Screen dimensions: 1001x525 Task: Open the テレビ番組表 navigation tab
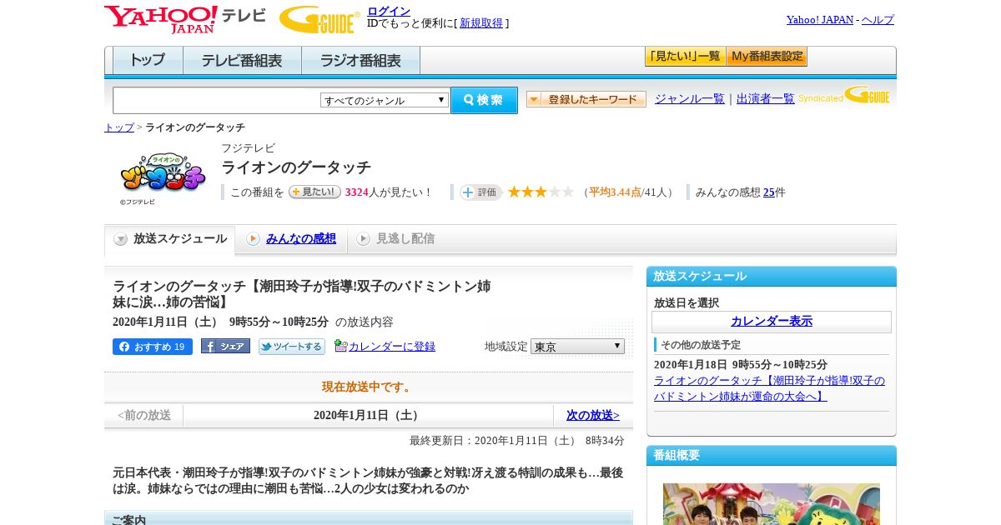242,61
